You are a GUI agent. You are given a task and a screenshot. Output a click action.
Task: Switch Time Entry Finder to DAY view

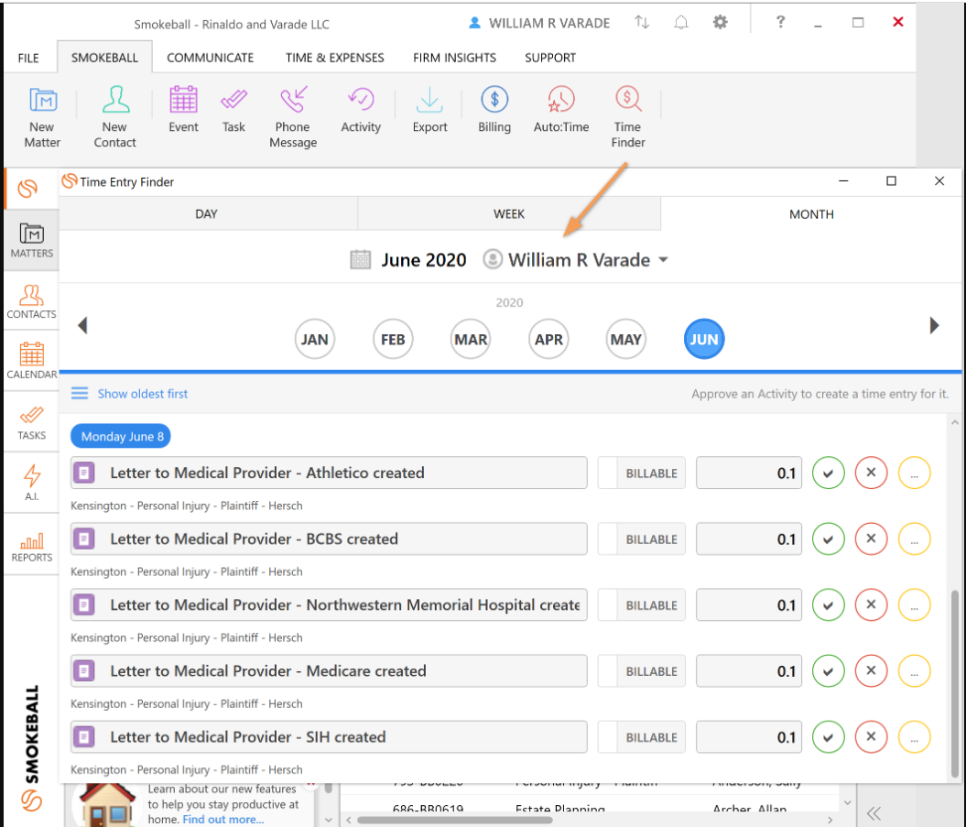(x=207, y=213)
